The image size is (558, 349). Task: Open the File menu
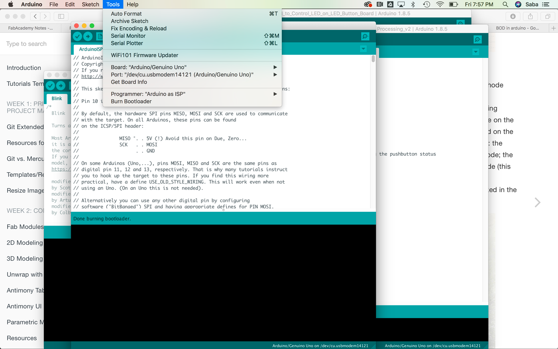pos(54,4)
